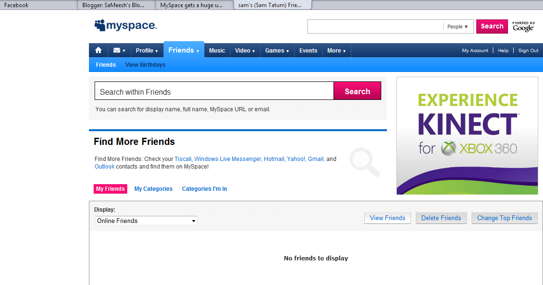Expand the Profile menu

tap(147, 51)
